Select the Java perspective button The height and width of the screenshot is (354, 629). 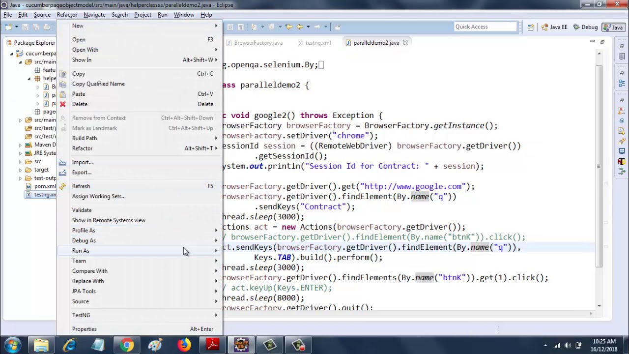(x=613, y=27)
